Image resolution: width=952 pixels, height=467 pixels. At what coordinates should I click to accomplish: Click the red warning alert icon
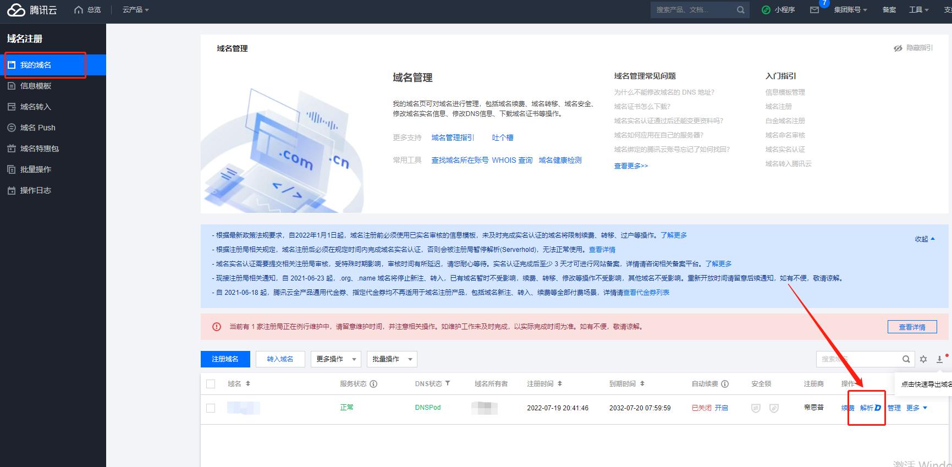[217, 327]
